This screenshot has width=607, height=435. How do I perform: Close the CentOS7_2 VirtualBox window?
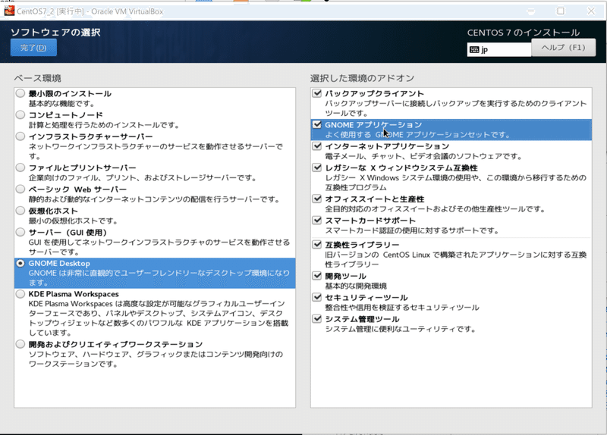coord(591,11)
